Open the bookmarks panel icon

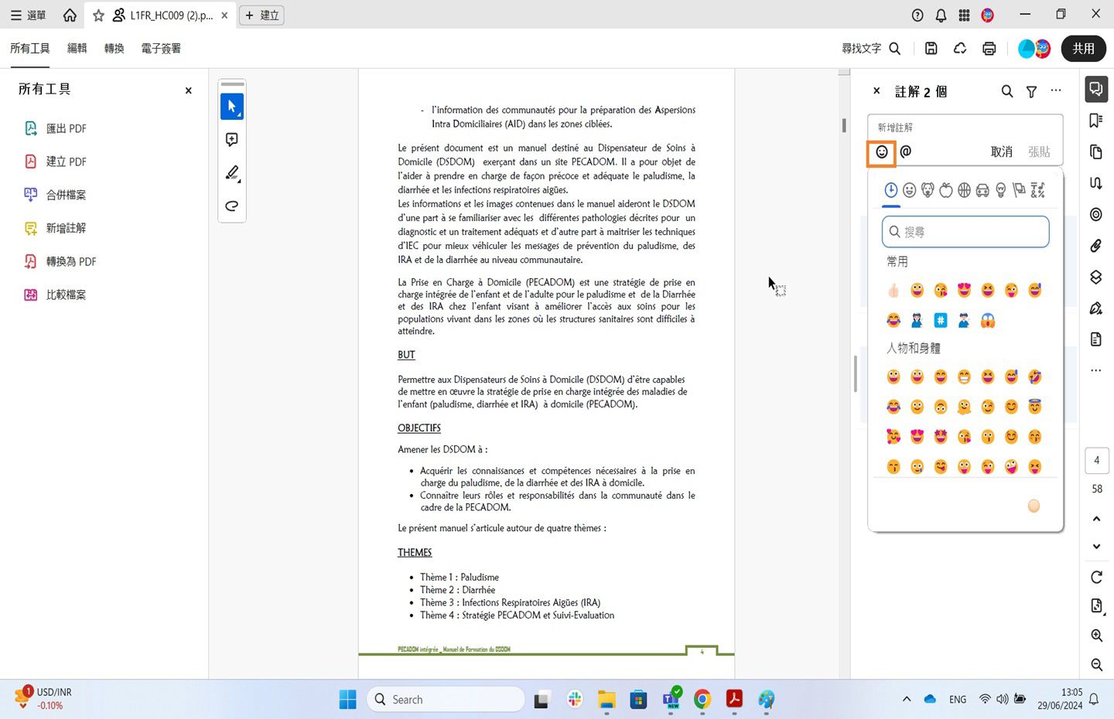1096,121
